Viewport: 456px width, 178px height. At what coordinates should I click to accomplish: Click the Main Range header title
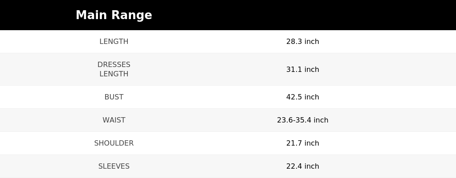(x=114, y=15)
